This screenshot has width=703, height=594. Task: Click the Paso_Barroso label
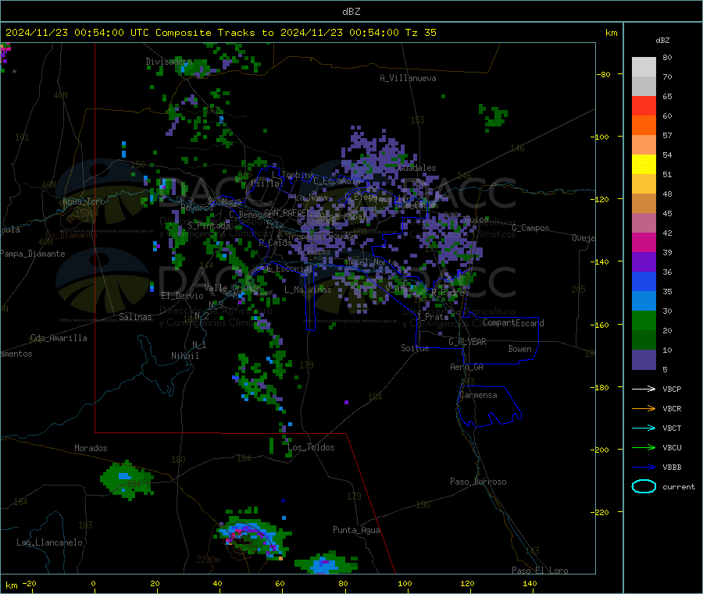(x=478, y=482)
